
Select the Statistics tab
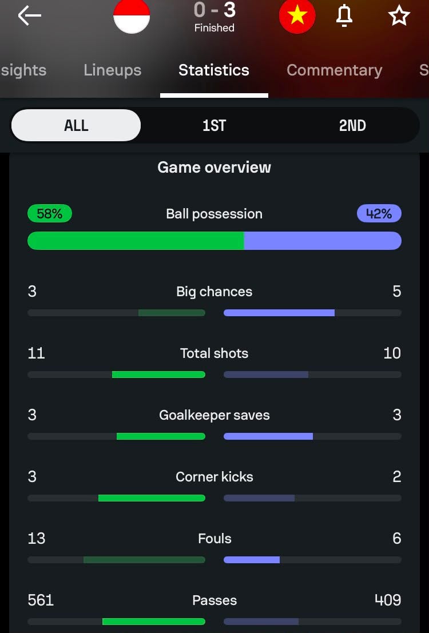214,70
